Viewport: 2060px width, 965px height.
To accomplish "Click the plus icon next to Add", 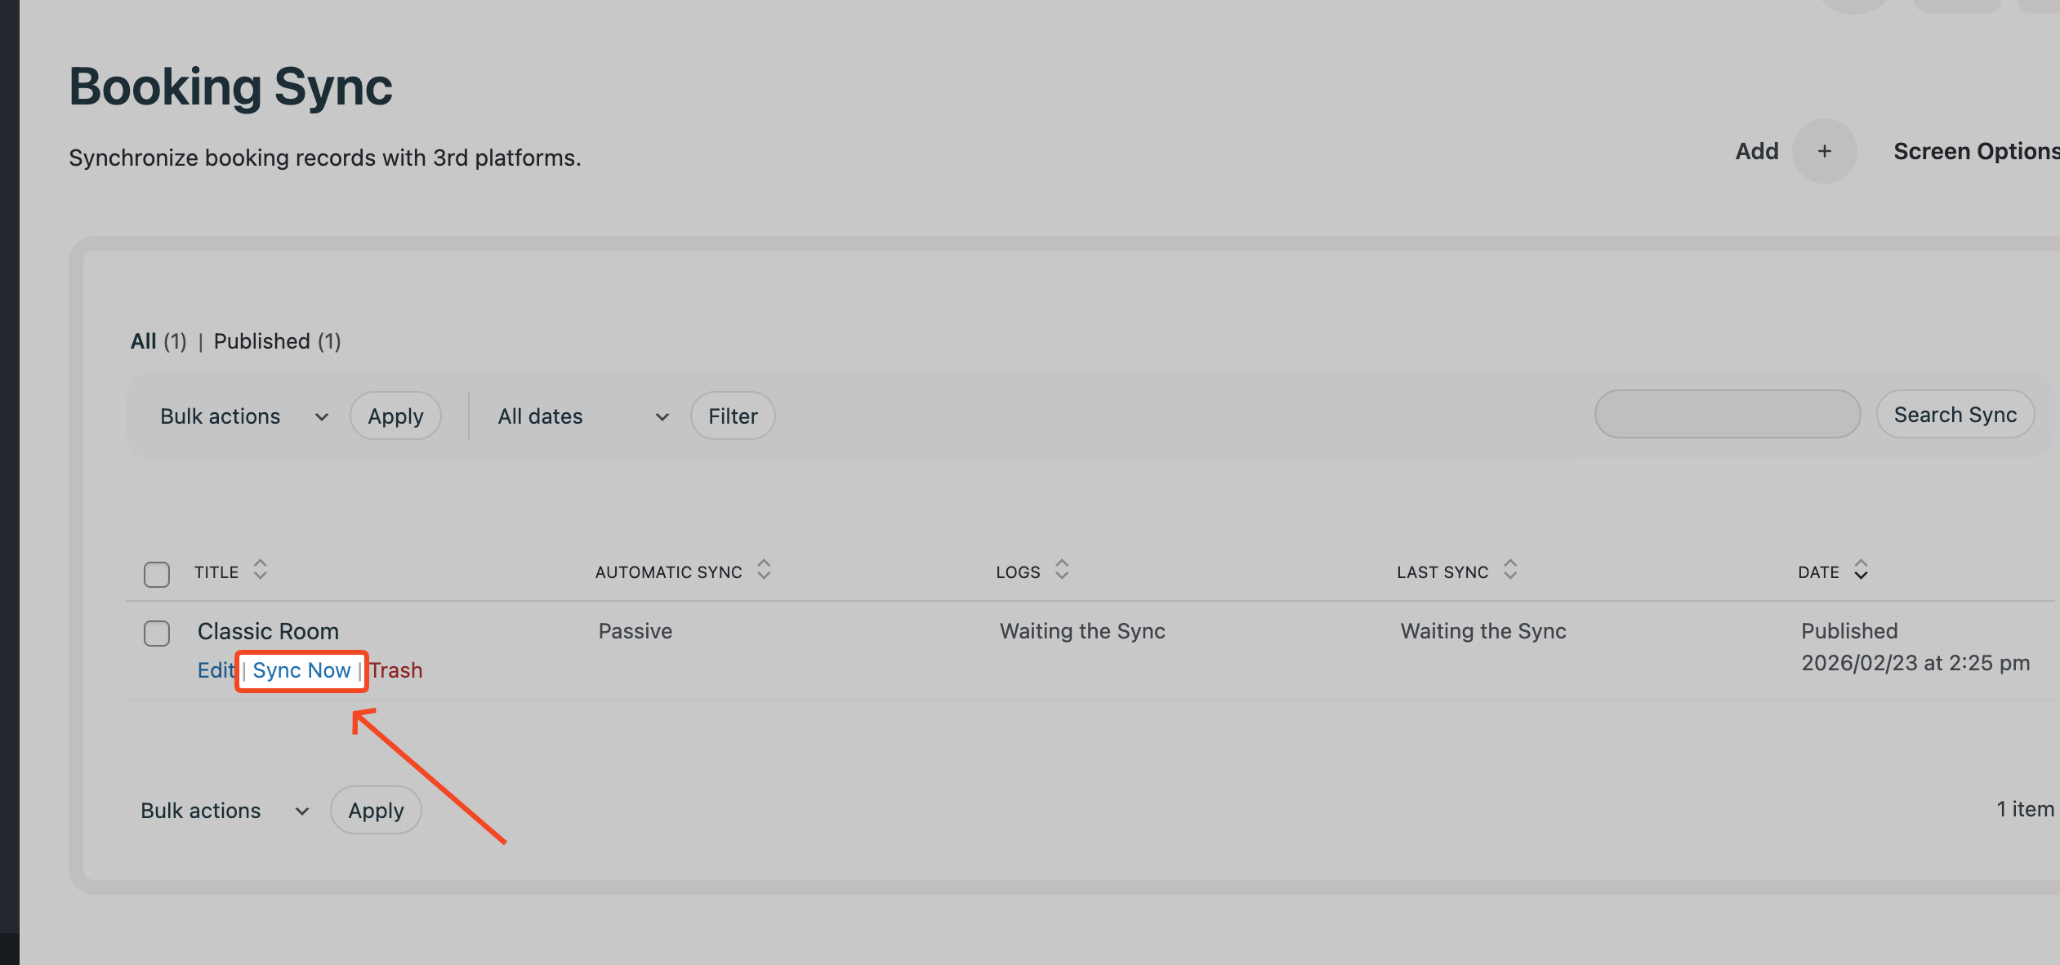I will click(1824, 151).
